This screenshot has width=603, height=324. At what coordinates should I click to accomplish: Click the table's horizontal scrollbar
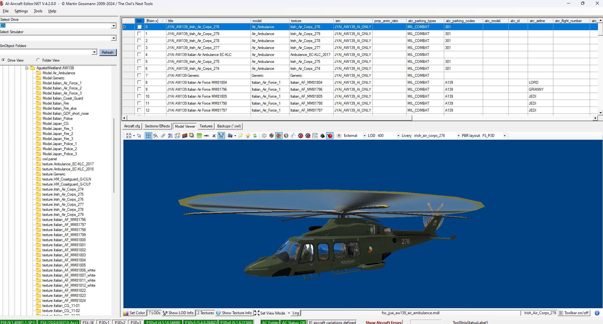(269, 118)
